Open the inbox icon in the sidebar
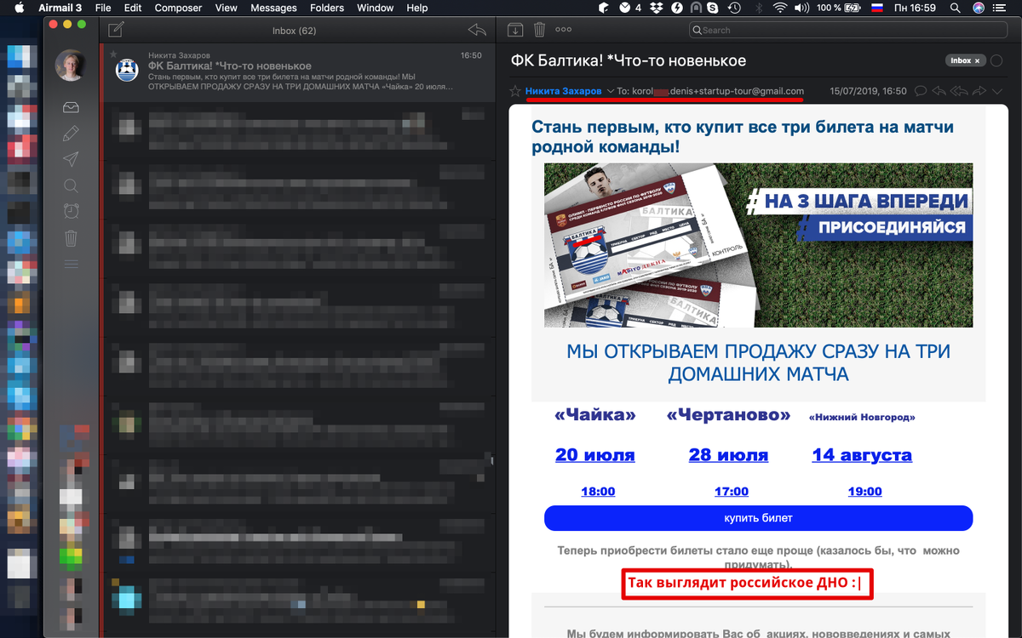The width and height of the screenshot is (1022, 638). [72, 108]
